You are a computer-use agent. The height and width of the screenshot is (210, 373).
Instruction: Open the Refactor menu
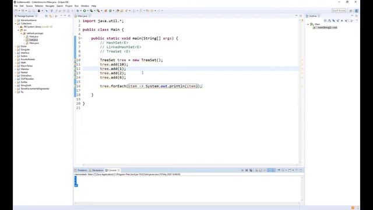coord(39,6)
